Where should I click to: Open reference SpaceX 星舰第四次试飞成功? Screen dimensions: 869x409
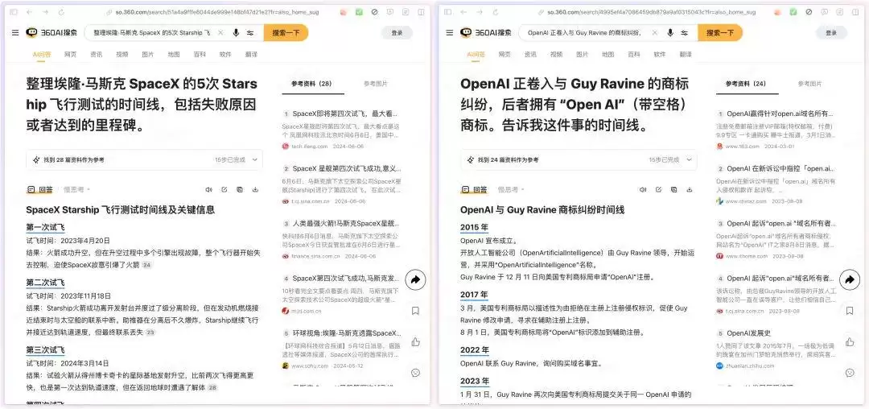(x=346, y=168)
